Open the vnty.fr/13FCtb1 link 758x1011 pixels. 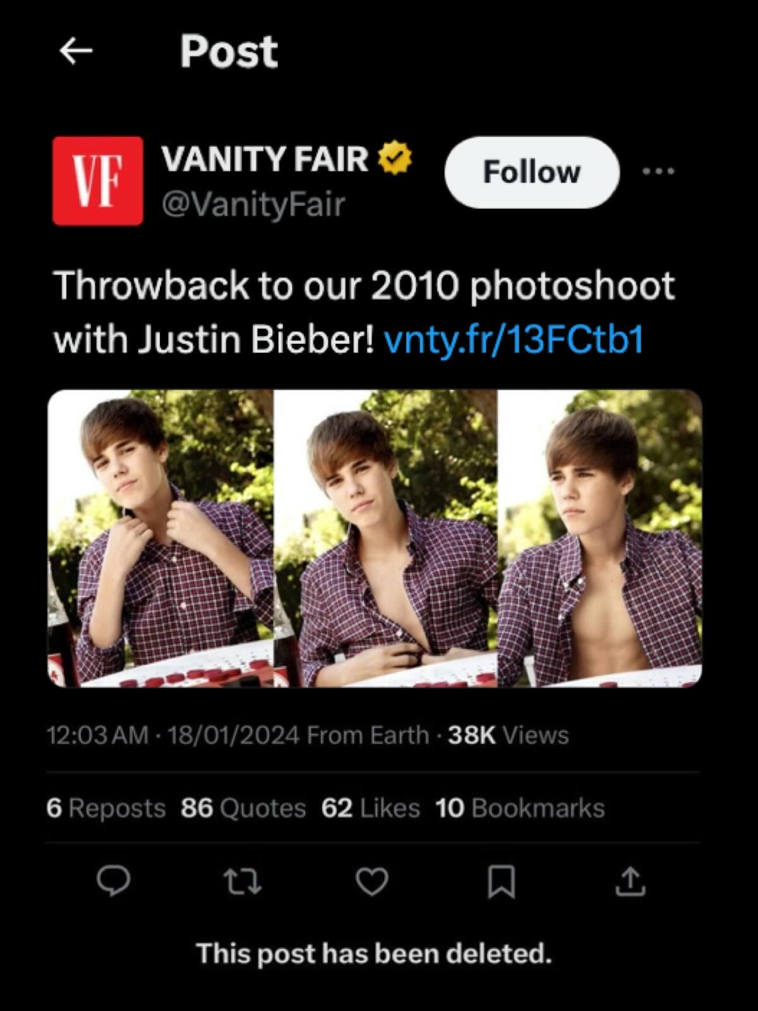pos(514,340)
